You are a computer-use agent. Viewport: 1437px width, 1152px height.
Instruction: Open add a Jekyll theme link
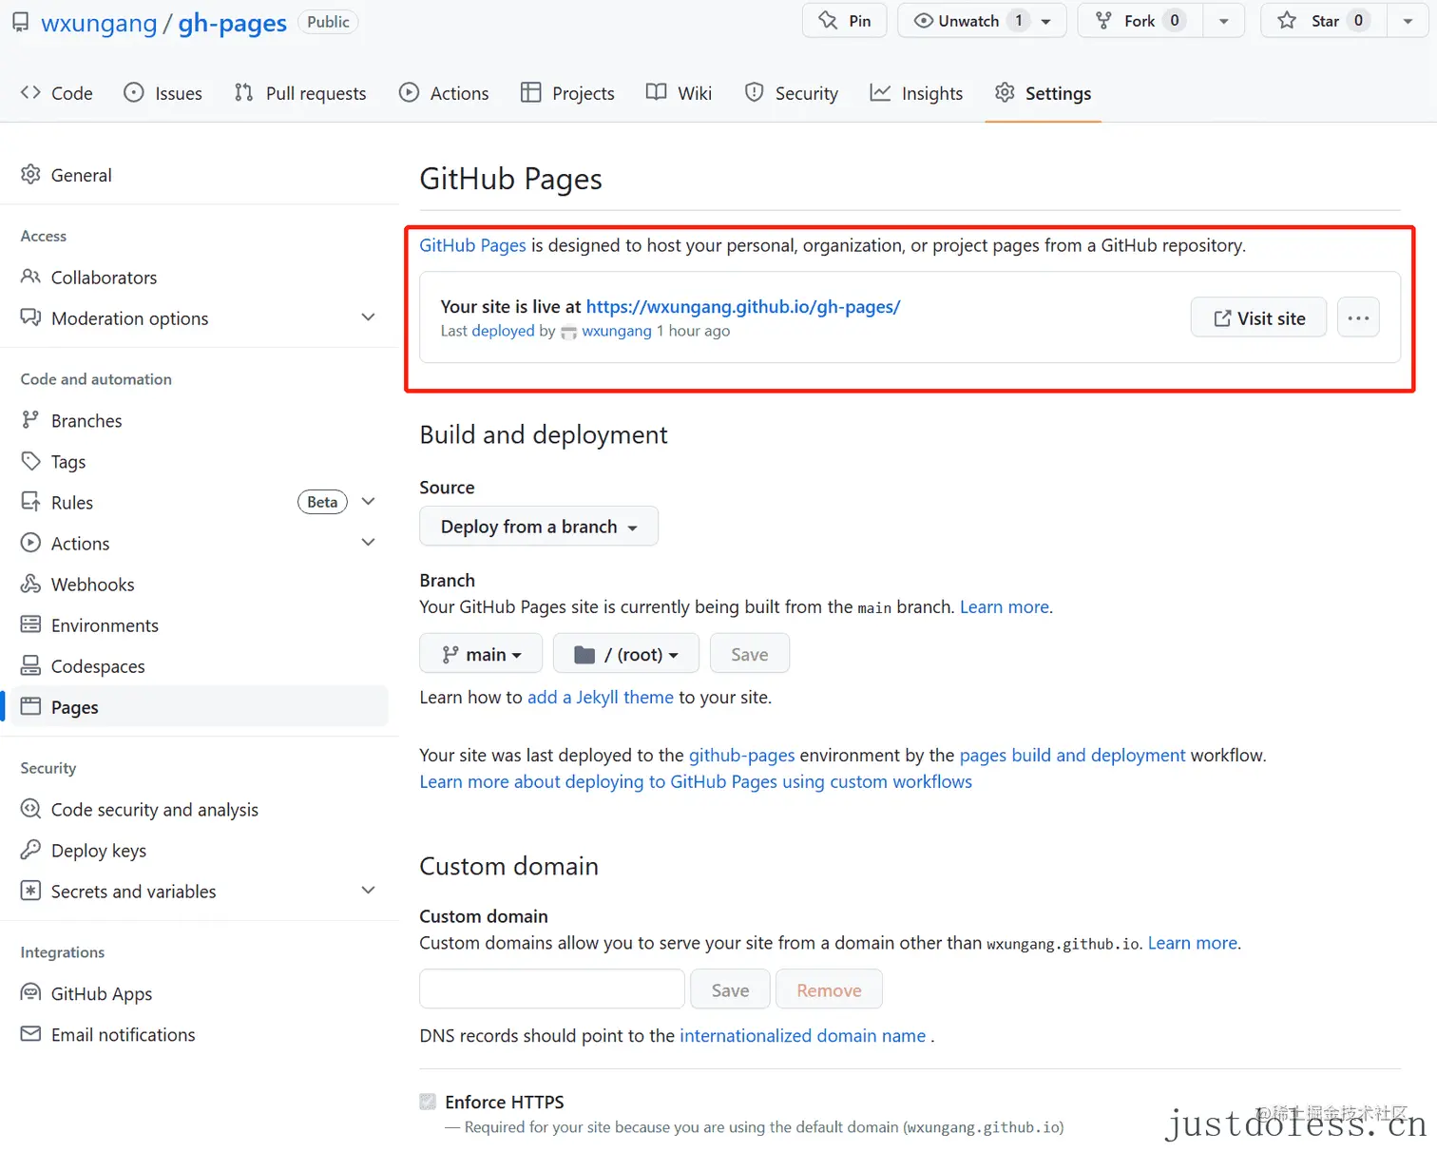(x=601, y=697)
